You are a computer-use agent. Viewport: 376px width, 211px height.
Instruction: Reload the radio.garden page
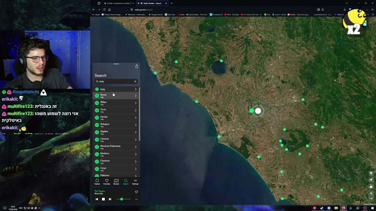(x=104, y=10)
